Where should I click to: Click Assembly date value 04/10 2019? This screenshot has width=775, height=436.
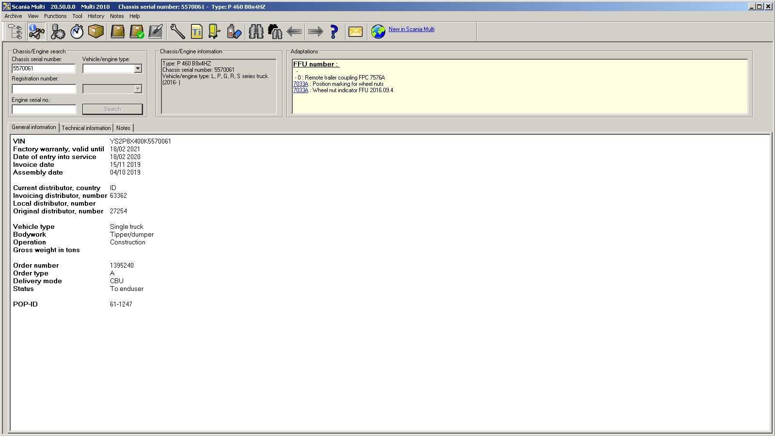click(125, 172)
